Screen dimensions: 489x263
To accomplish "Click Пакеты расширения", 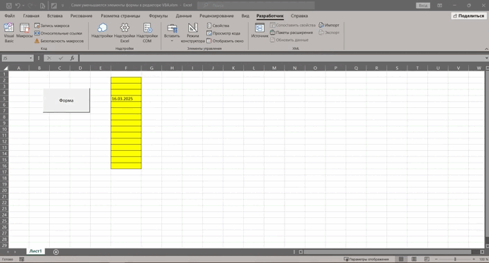I will (292, 33).
